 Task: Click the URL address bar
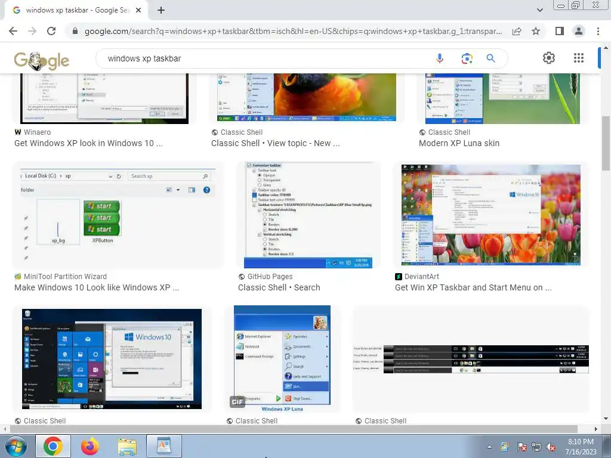click(x=292, y=31)
